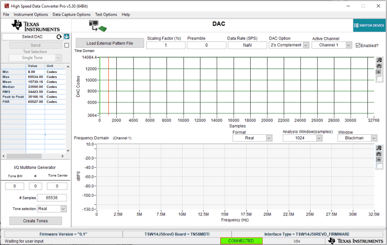The image size is (387, 245).
Task: Click the RMS value 34423.50 cell
Action: click(35, 92)
